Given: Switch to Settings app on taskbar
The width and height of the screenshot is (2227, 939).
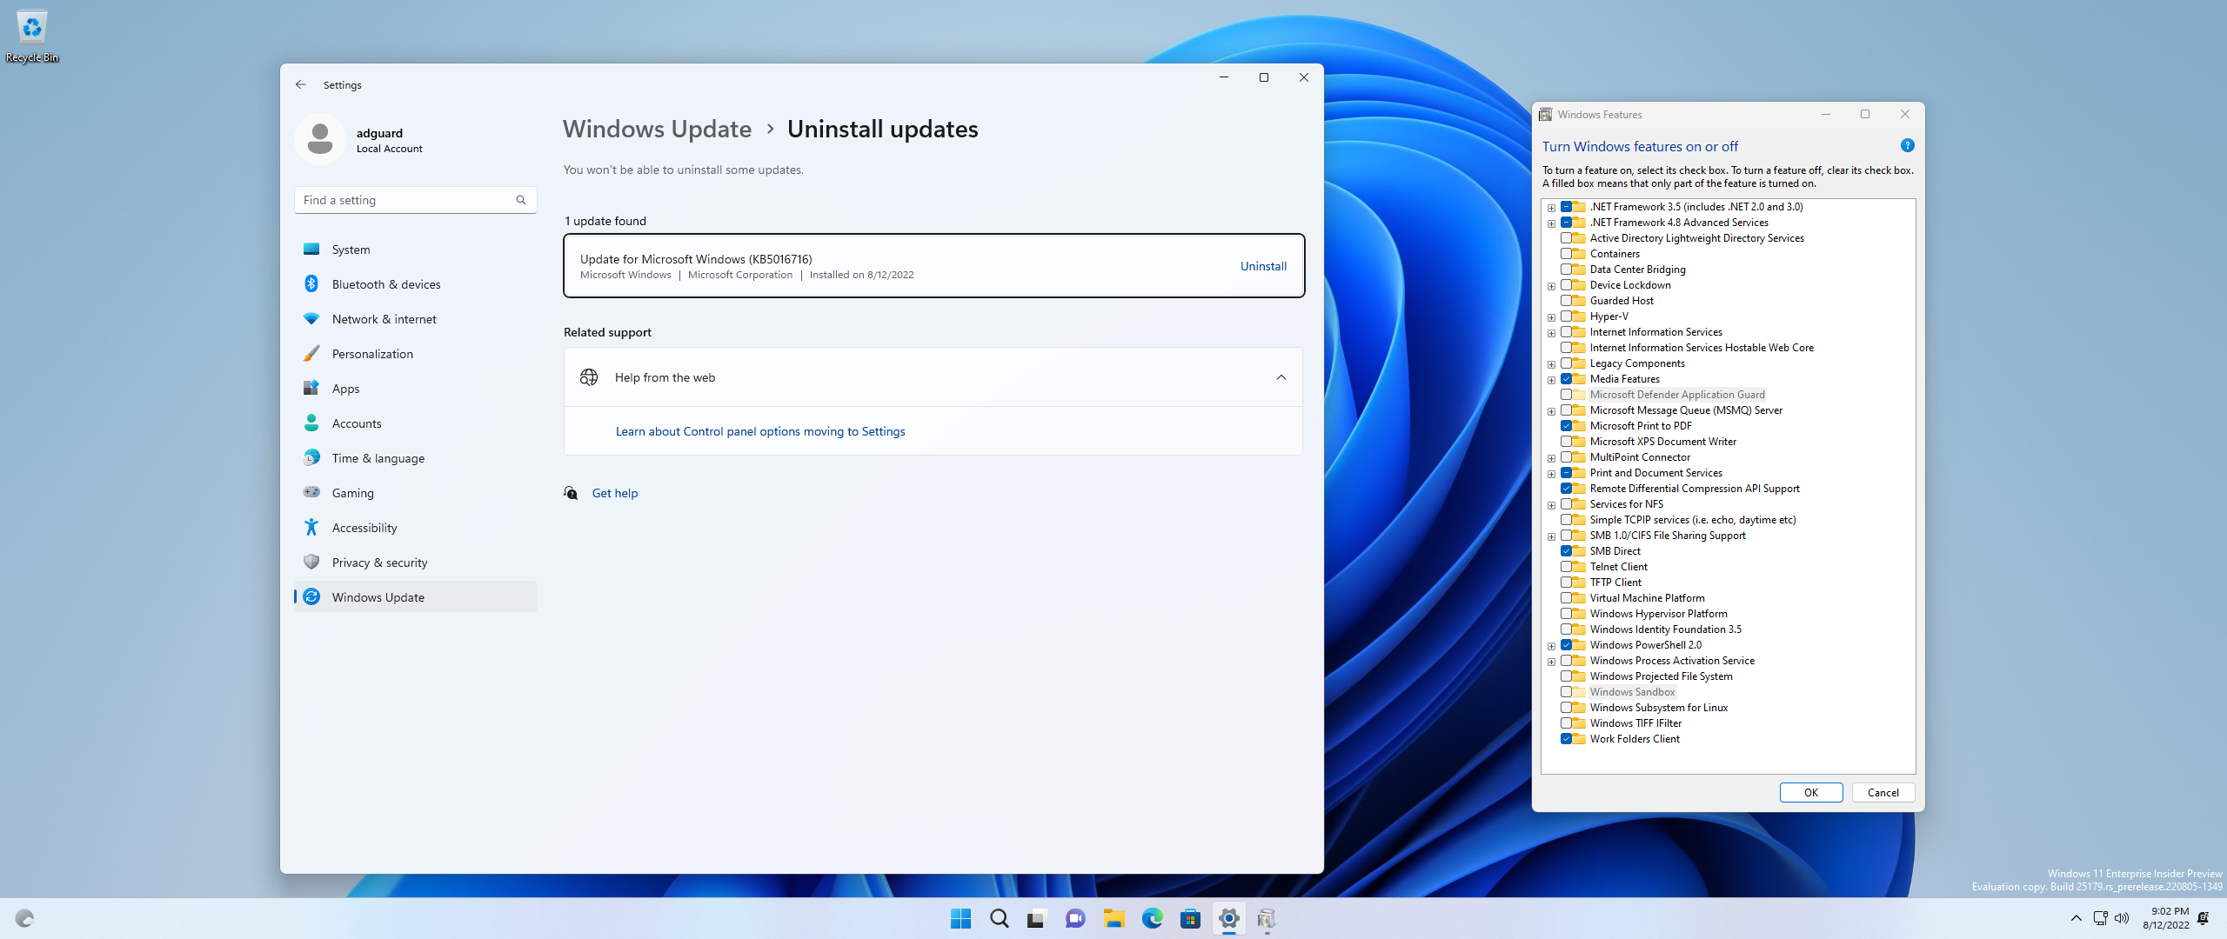Looking at the screenshot, I should [x=1228, y=918].
